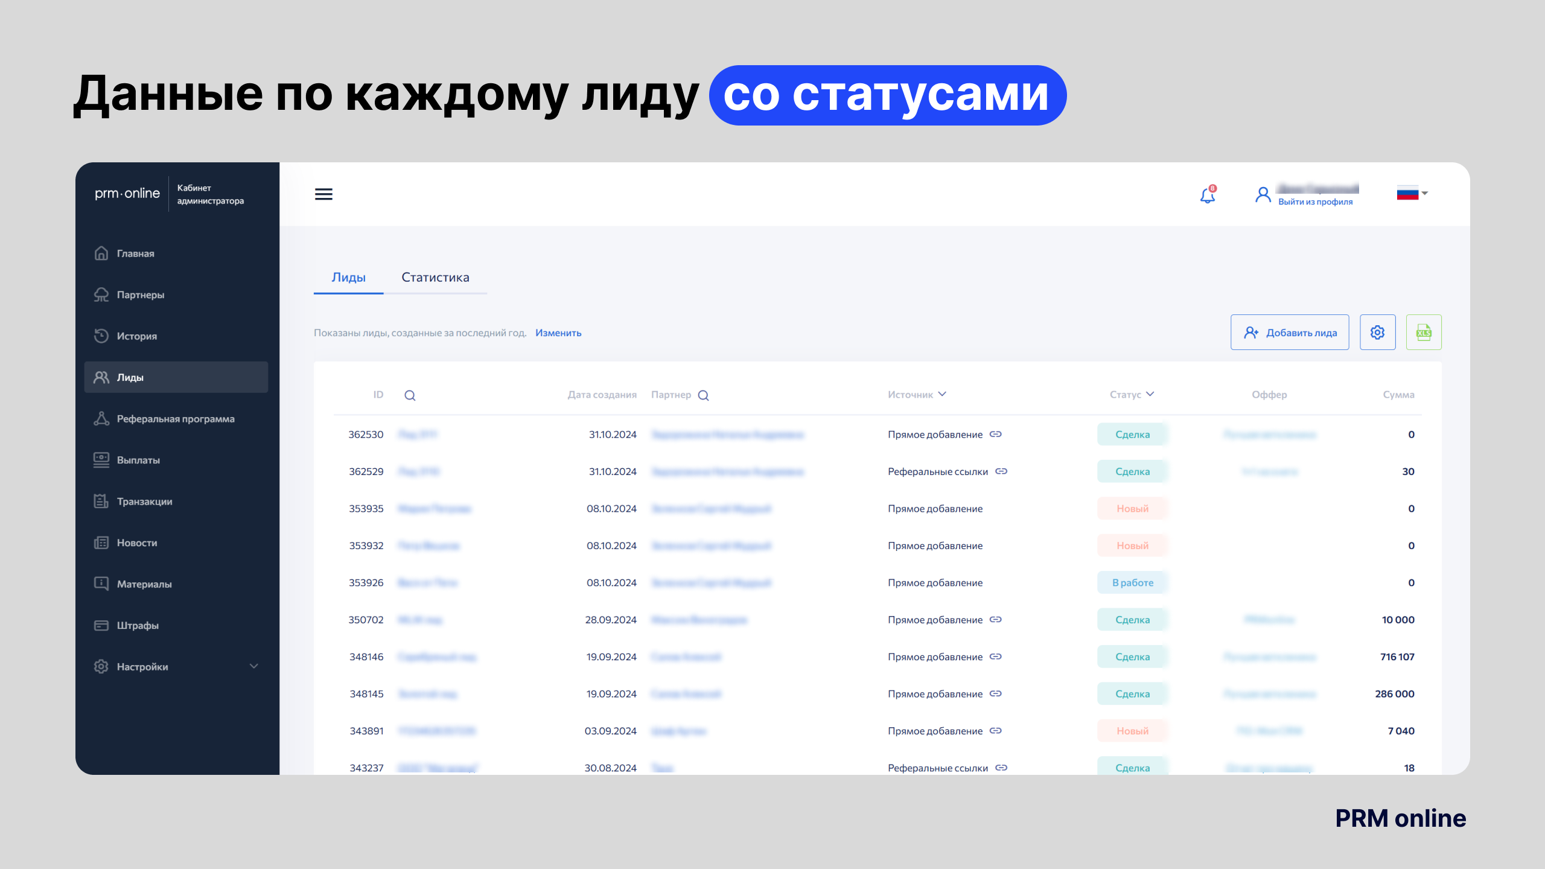The image size is (1545, 869).
Task: Open Выплаты in the sidebar
Action: click(x=176, y=460)
